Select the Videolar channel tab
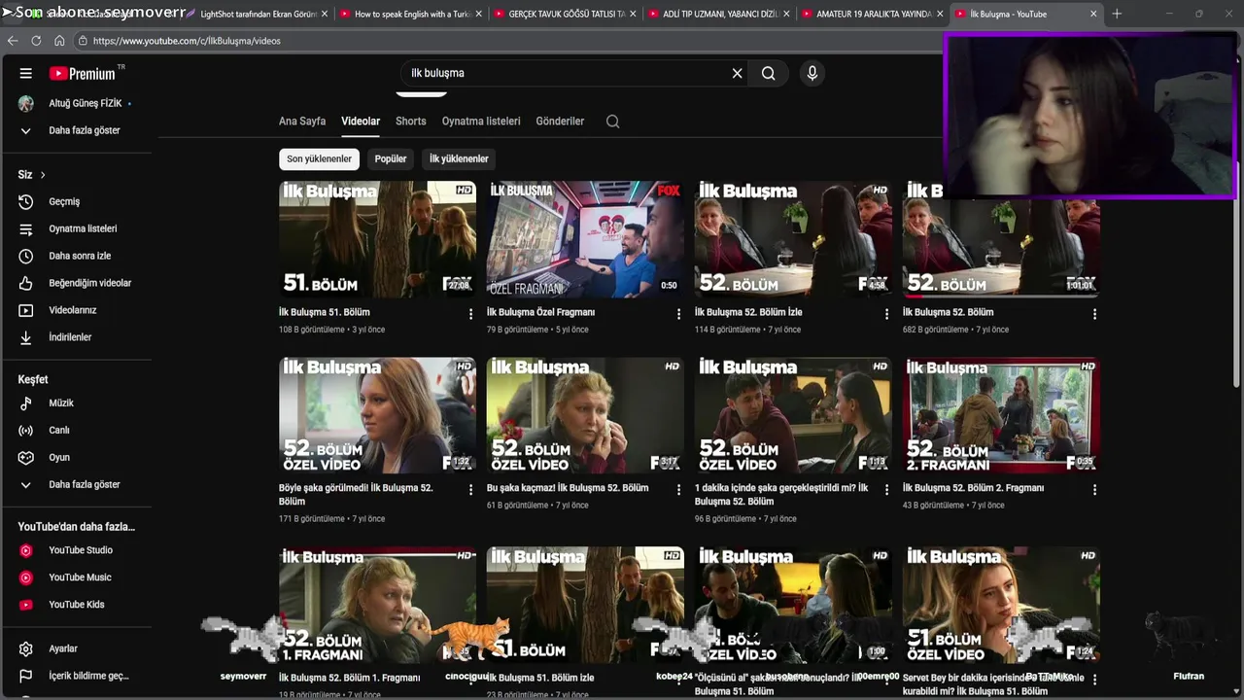Screen dimensions: 1244x700 tap(361, 122)
